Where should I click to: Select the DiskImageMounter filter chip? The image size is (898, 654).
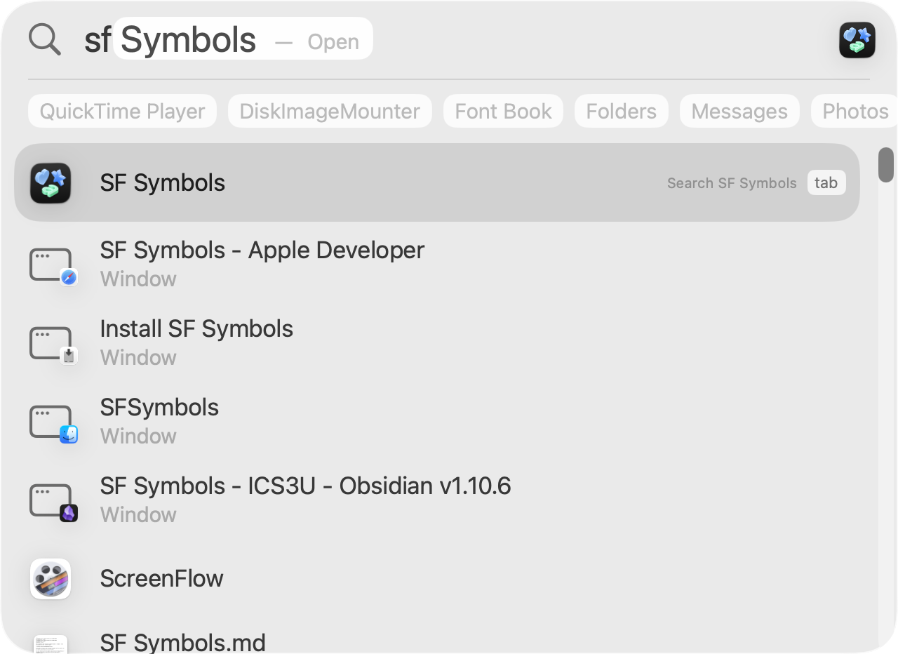point(330,112)
